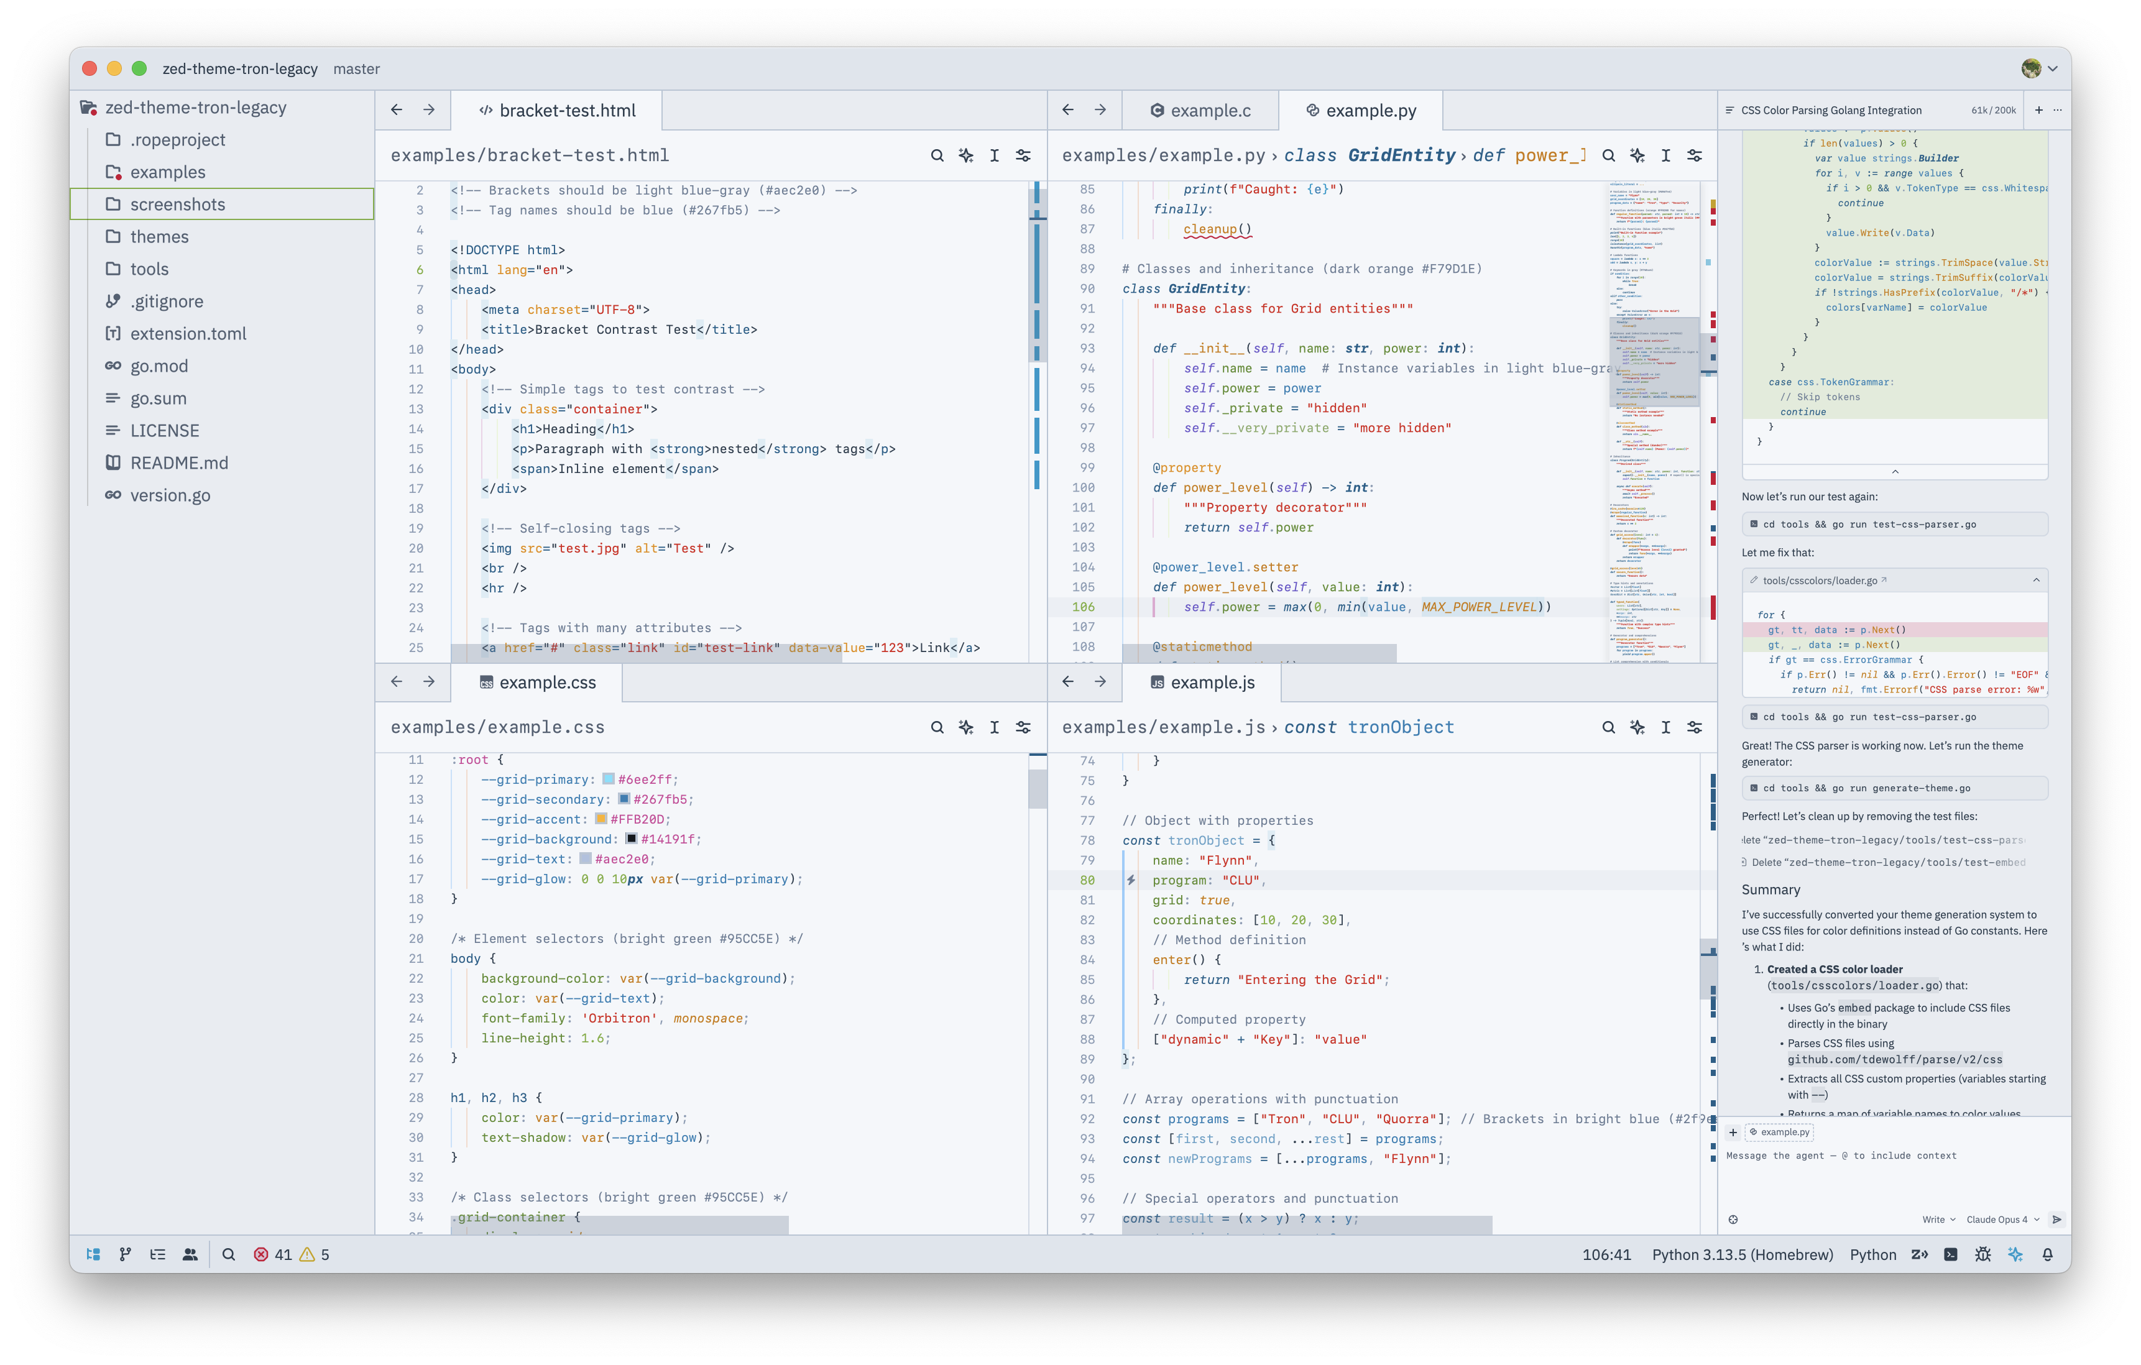Open inline assist in example.js toolbar
The width and height of the screenshot is (2141, 1365).
(x=1637, y=727)
